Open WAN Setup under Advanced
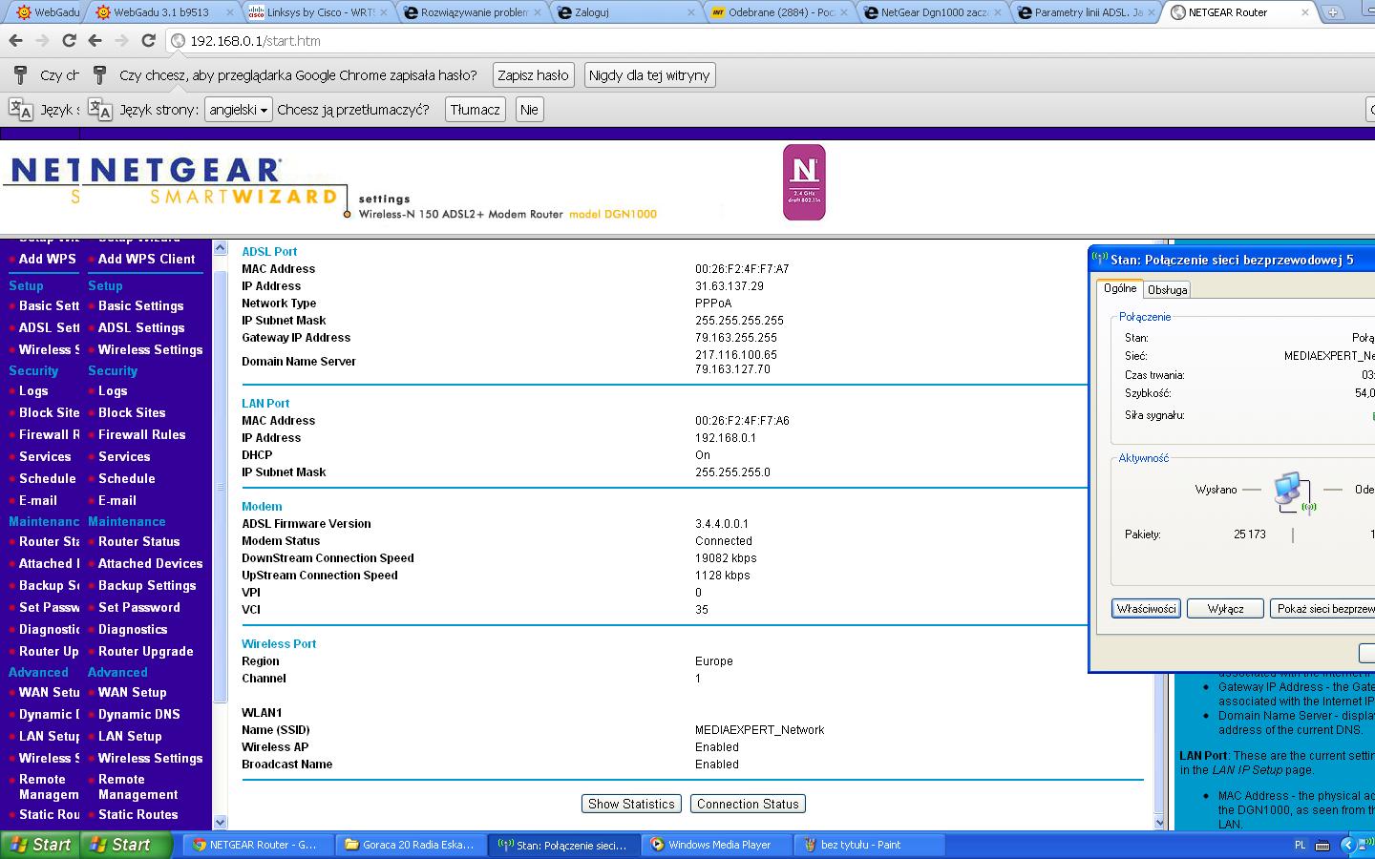This screenshot has width=1375, height=859. click(132, 692)
